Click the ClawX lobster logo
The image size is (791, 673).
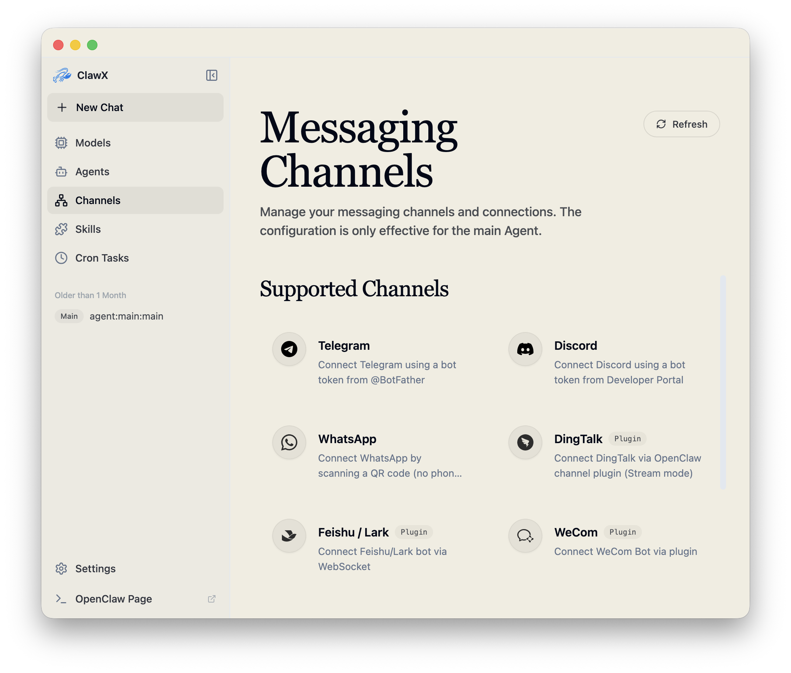pos(62,75)
